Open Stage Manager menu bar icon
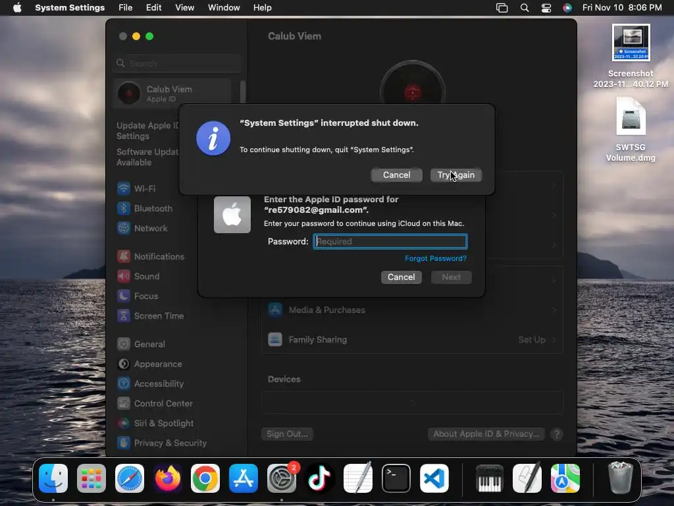674x506 pixels. pyautogui.click(x=502, y=8)
